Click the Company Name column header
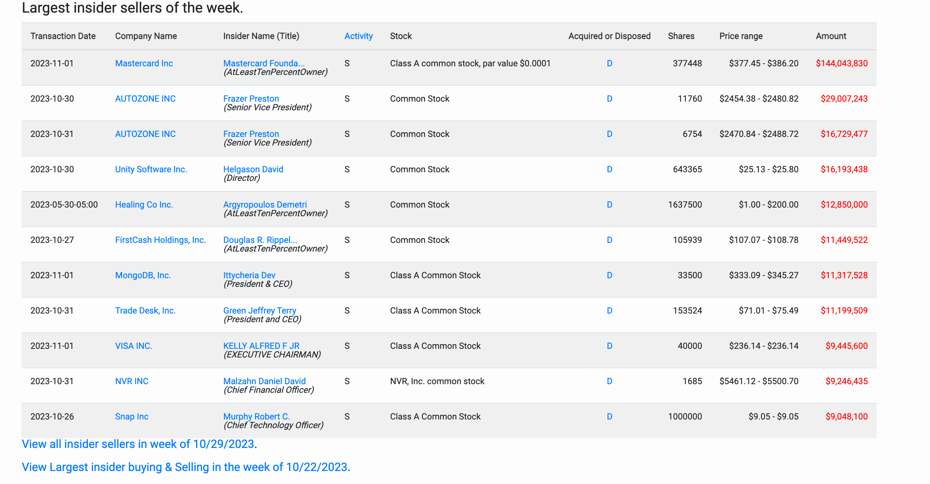 [x=146, y=36]
